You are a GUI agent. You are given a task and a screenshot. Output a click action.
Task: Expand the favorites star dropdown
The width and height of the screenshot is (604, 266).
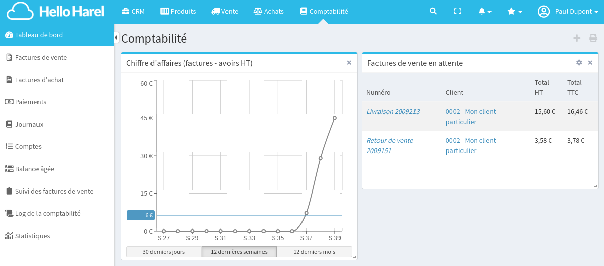514,11
